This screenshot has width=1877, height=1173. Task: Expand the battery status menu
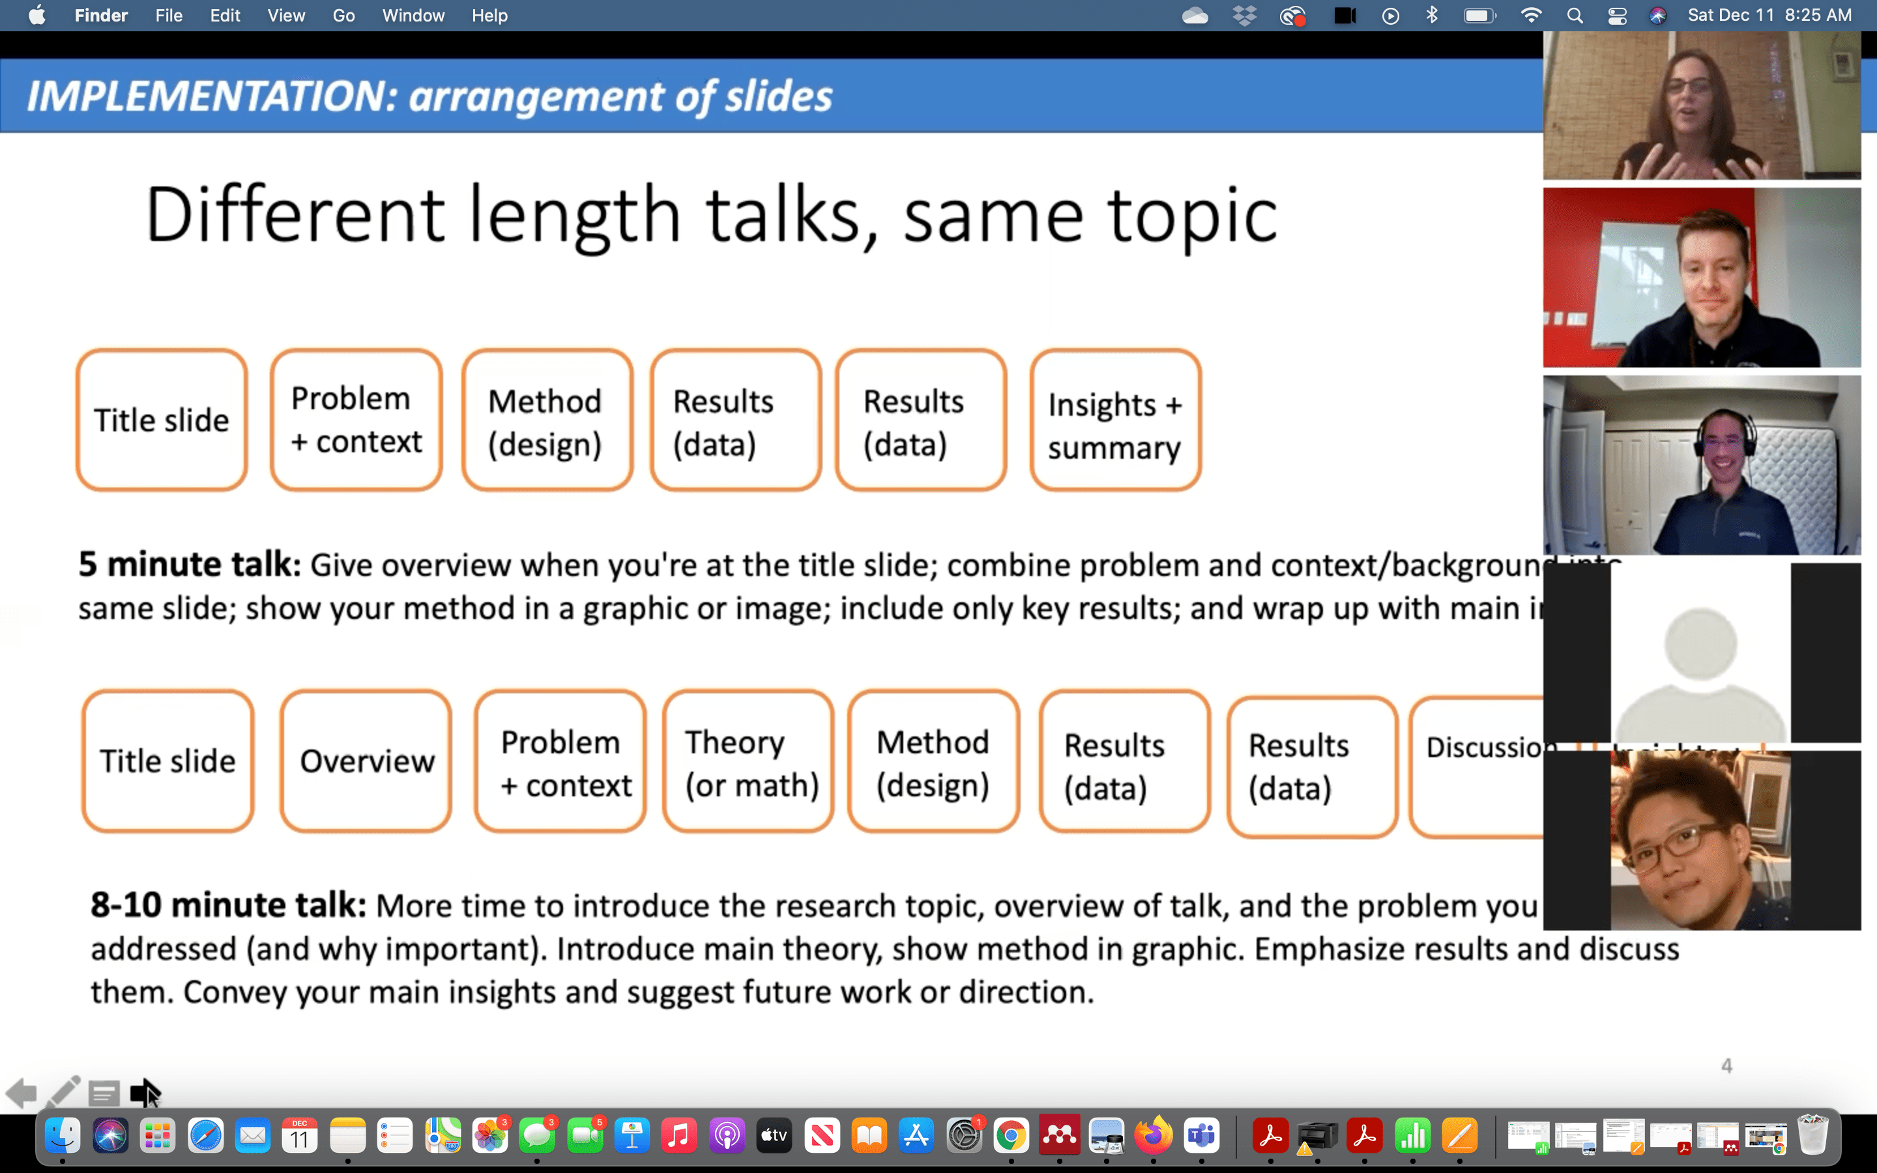pos(1479,16)
